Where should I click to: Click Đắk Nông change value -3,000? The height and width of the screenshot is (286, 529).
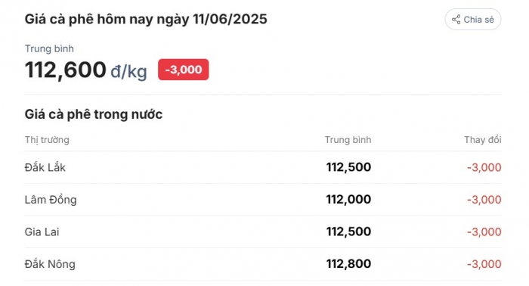(484, 264)
